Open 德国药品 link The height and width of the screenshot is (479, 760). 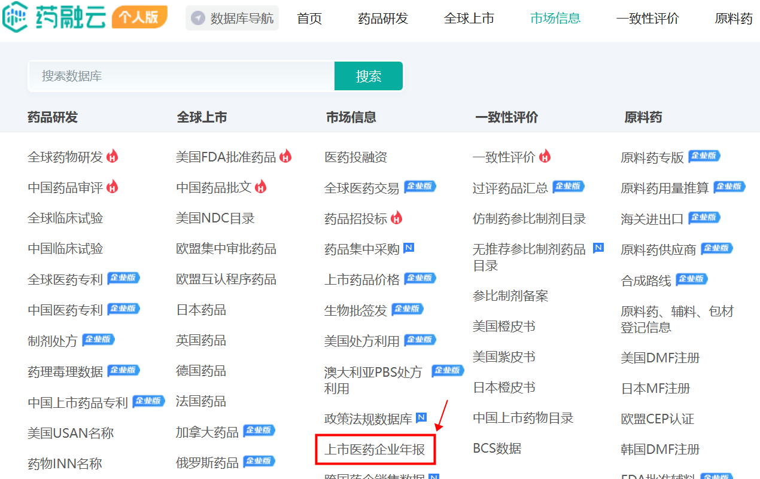pyautogui.click(x=201, y=371)
